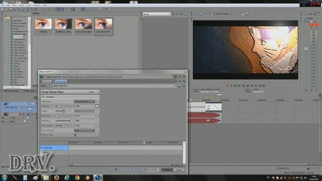
Task: Click the audio clip waveform on the timeline
Action: (205, 118)
